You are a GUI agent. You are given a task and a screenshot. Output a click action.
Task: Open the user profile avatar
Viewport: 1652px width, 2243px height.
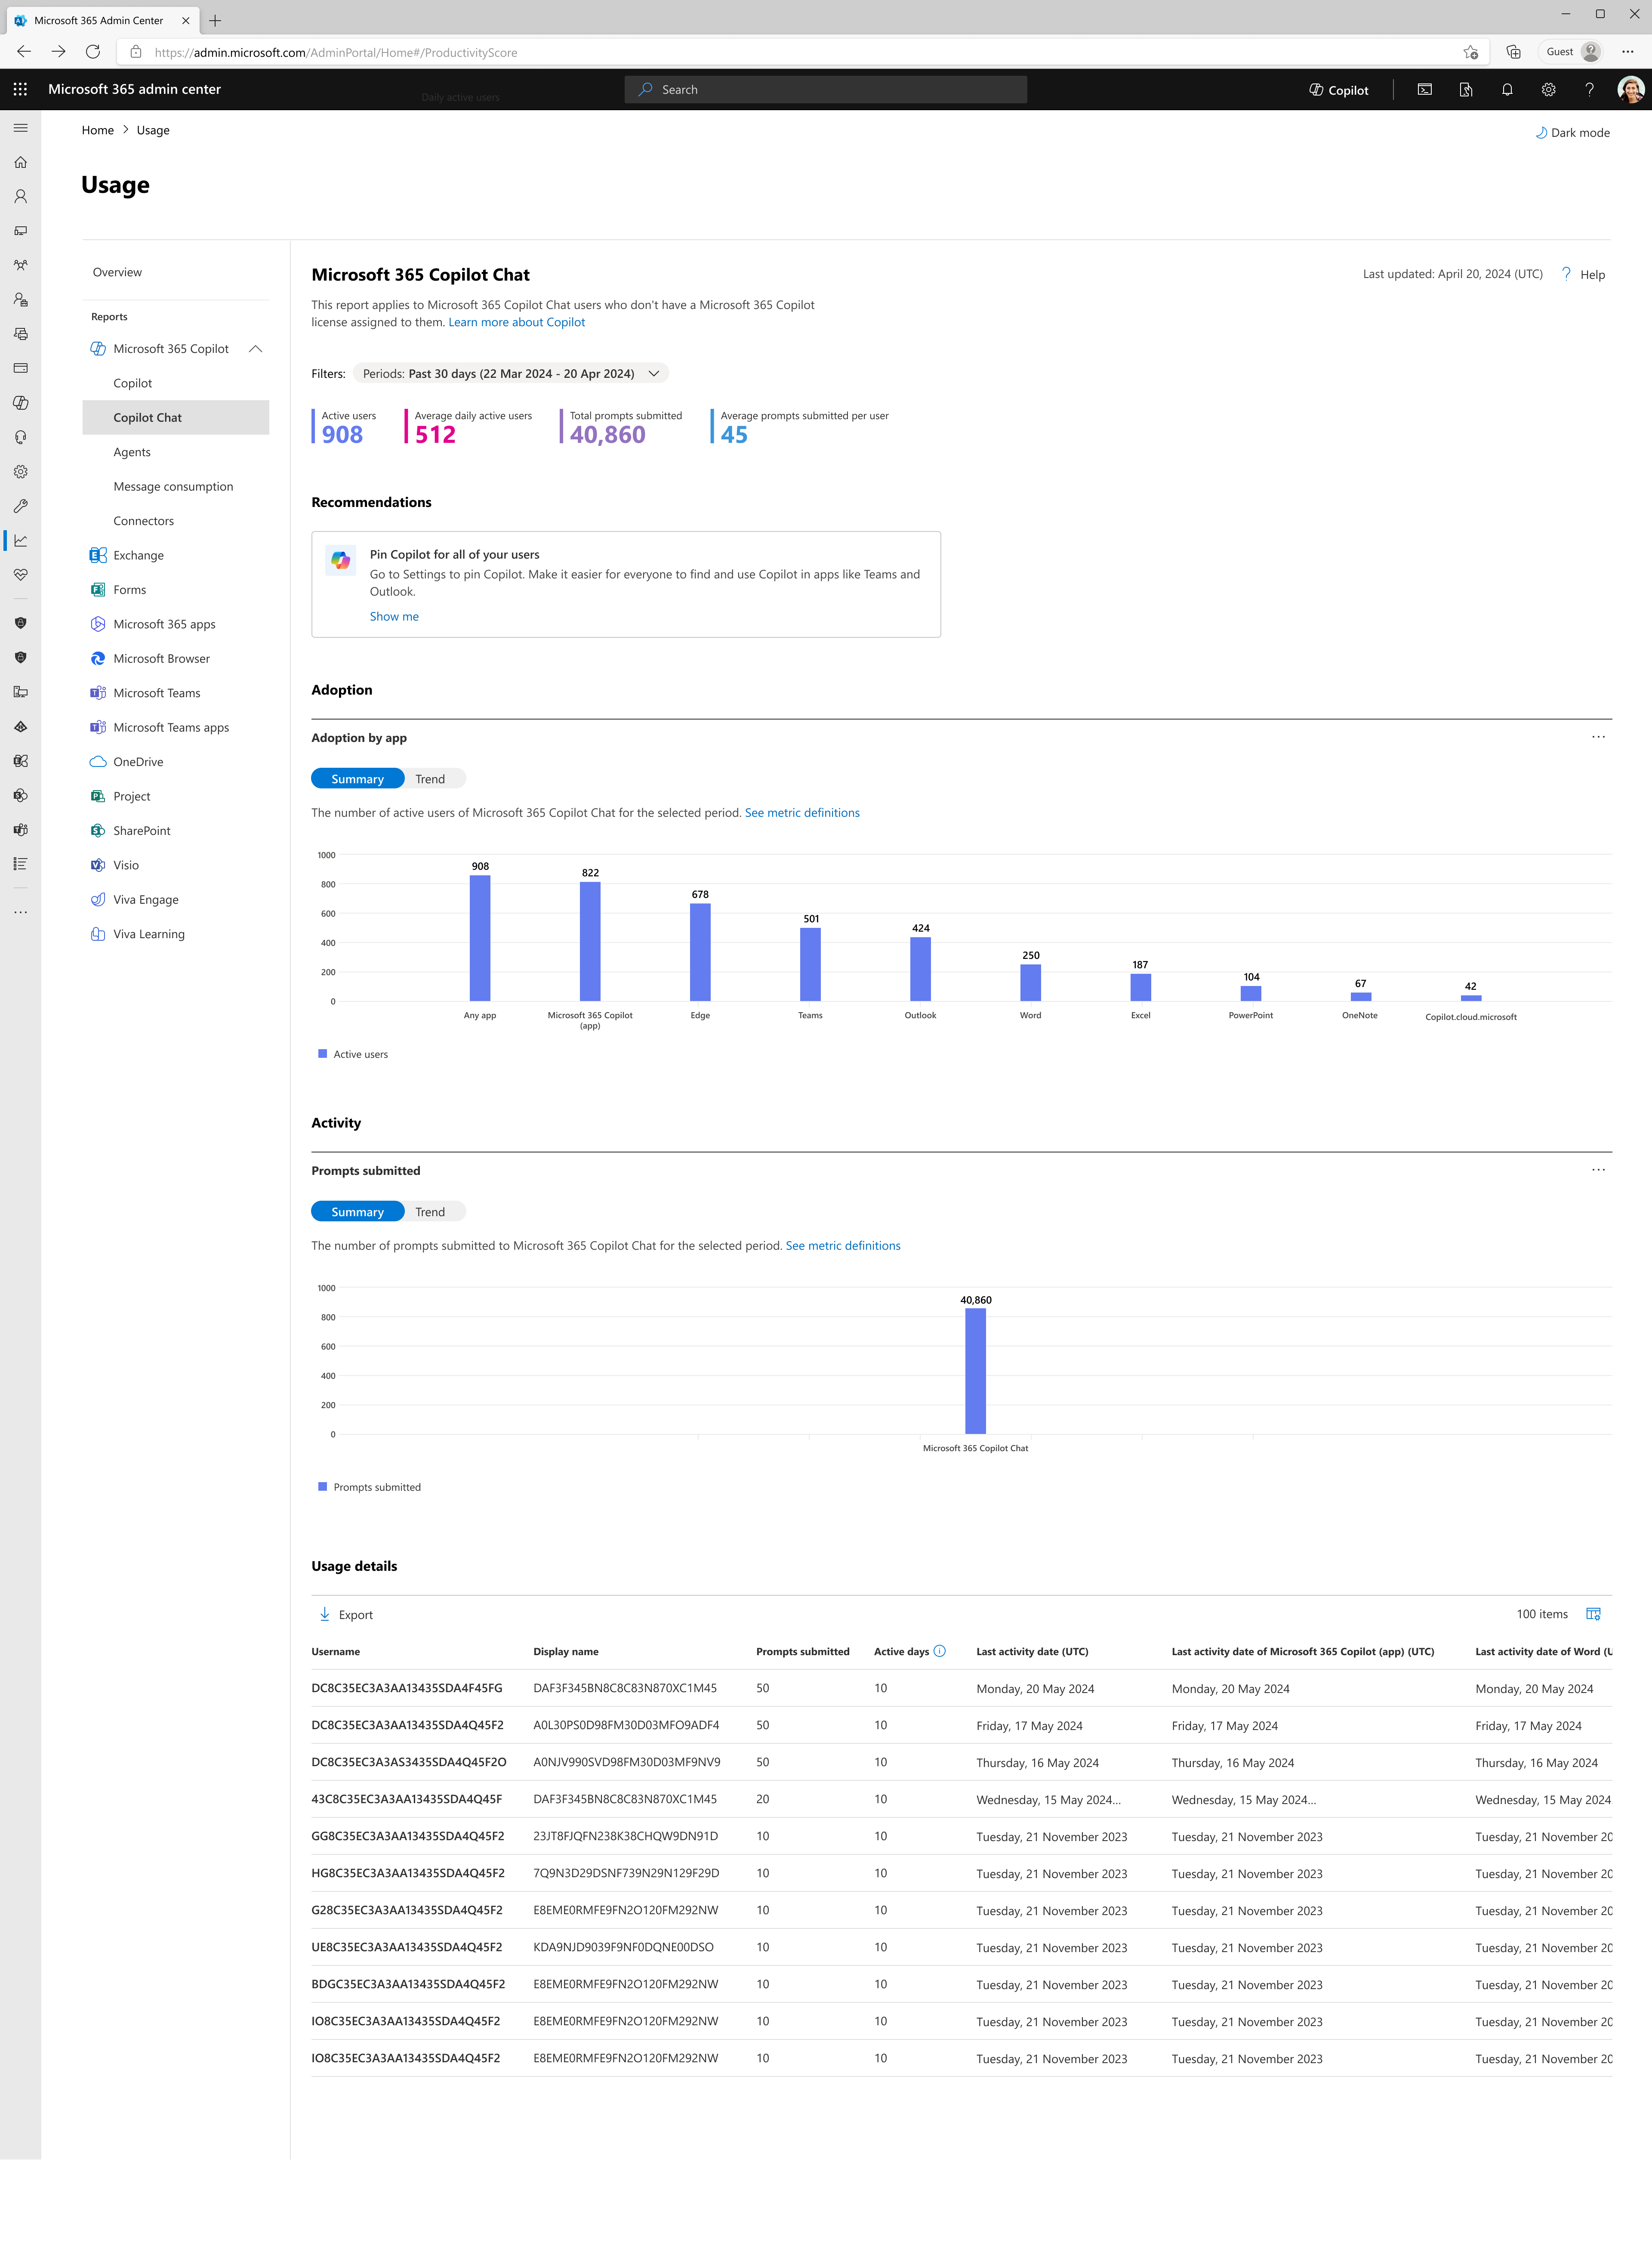tap(1630, 90)
